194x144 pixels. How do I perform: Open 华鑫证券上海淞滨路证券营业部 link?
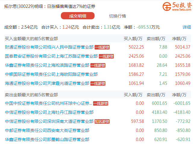[x=47, y=65]
